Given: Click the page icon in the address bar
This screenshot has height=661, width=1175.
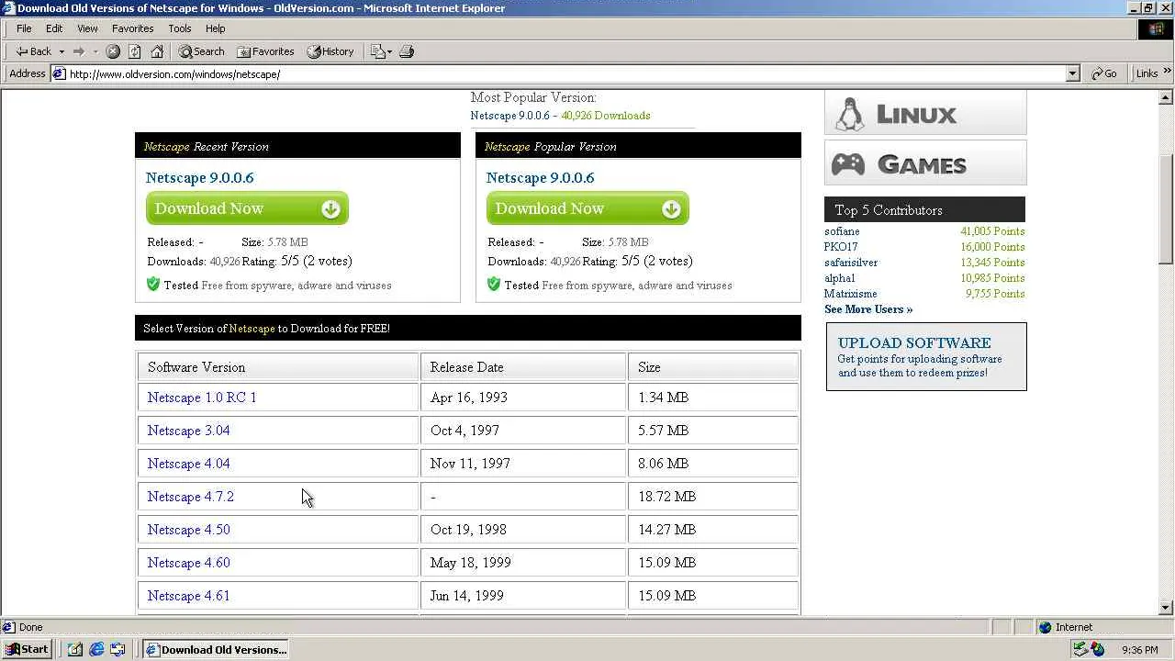Looking at the screenshot, I should point(59,73).
